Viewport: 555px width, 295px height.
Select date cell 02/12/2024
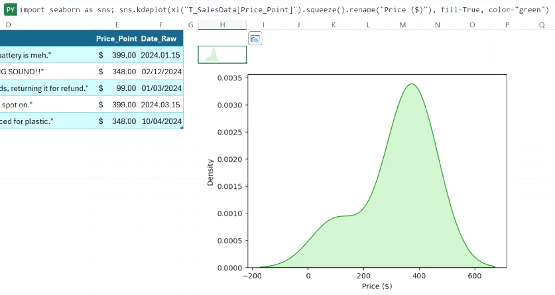coord(161,72)
